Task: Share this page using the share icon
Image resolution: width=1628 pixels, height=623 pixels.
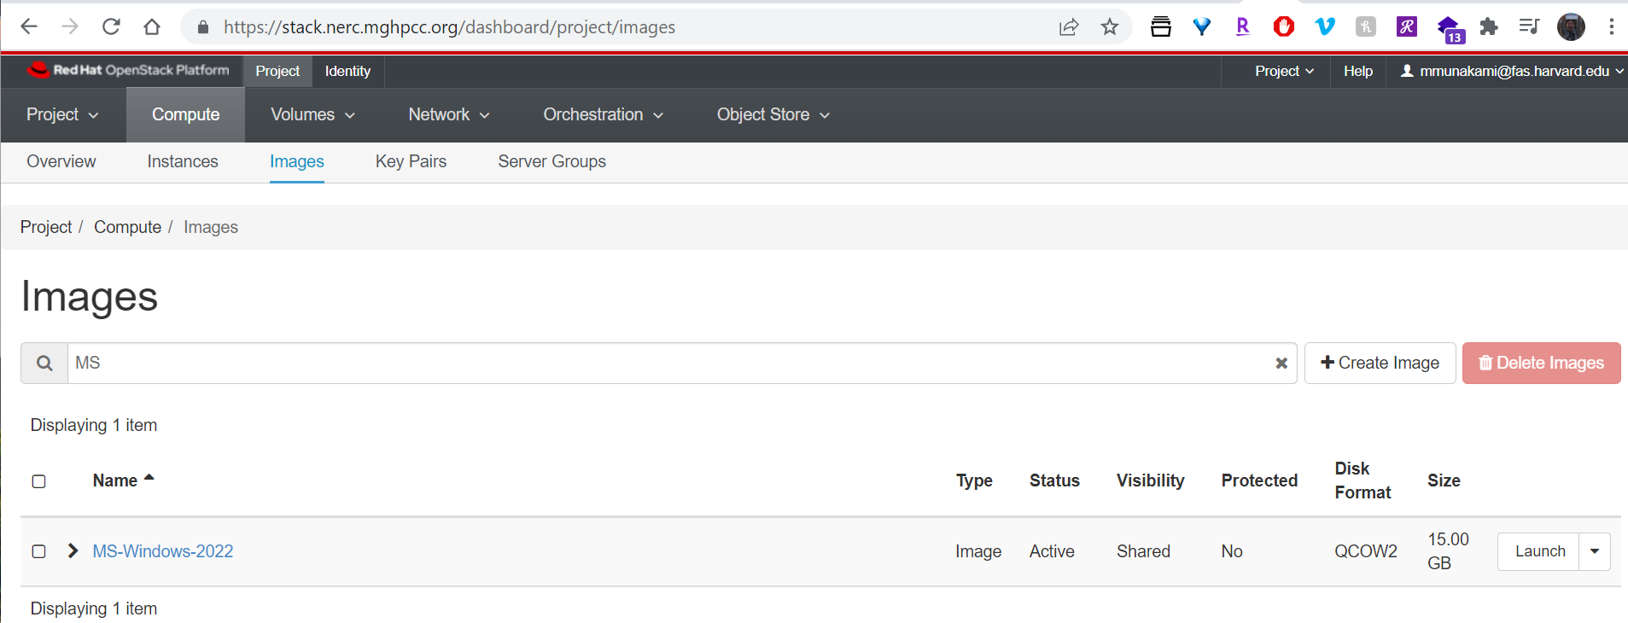Action: coord(1069,27)
